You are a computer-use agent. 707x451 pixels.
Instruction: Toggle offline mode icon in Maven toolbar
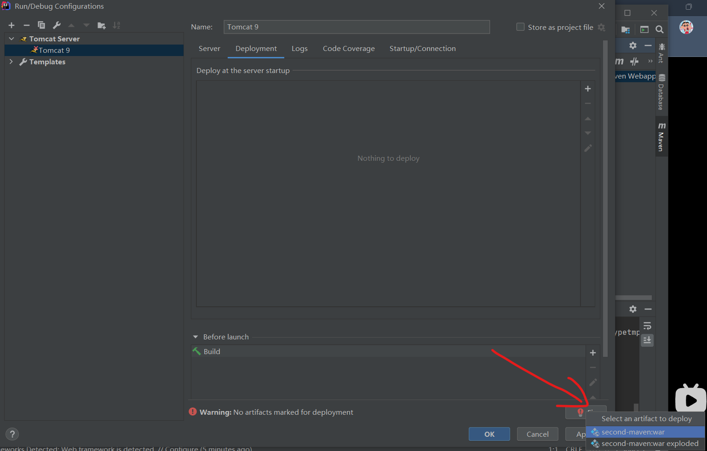coord(635,61)
